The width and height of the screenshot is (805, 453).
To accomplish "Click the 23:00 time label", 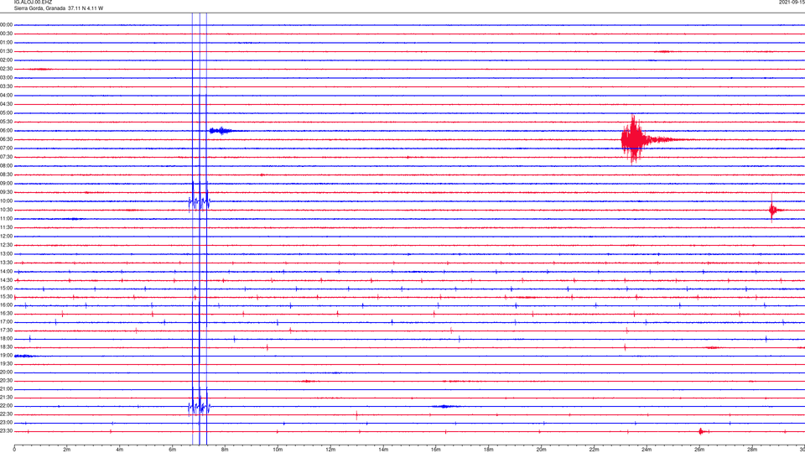I will point(6,422).
